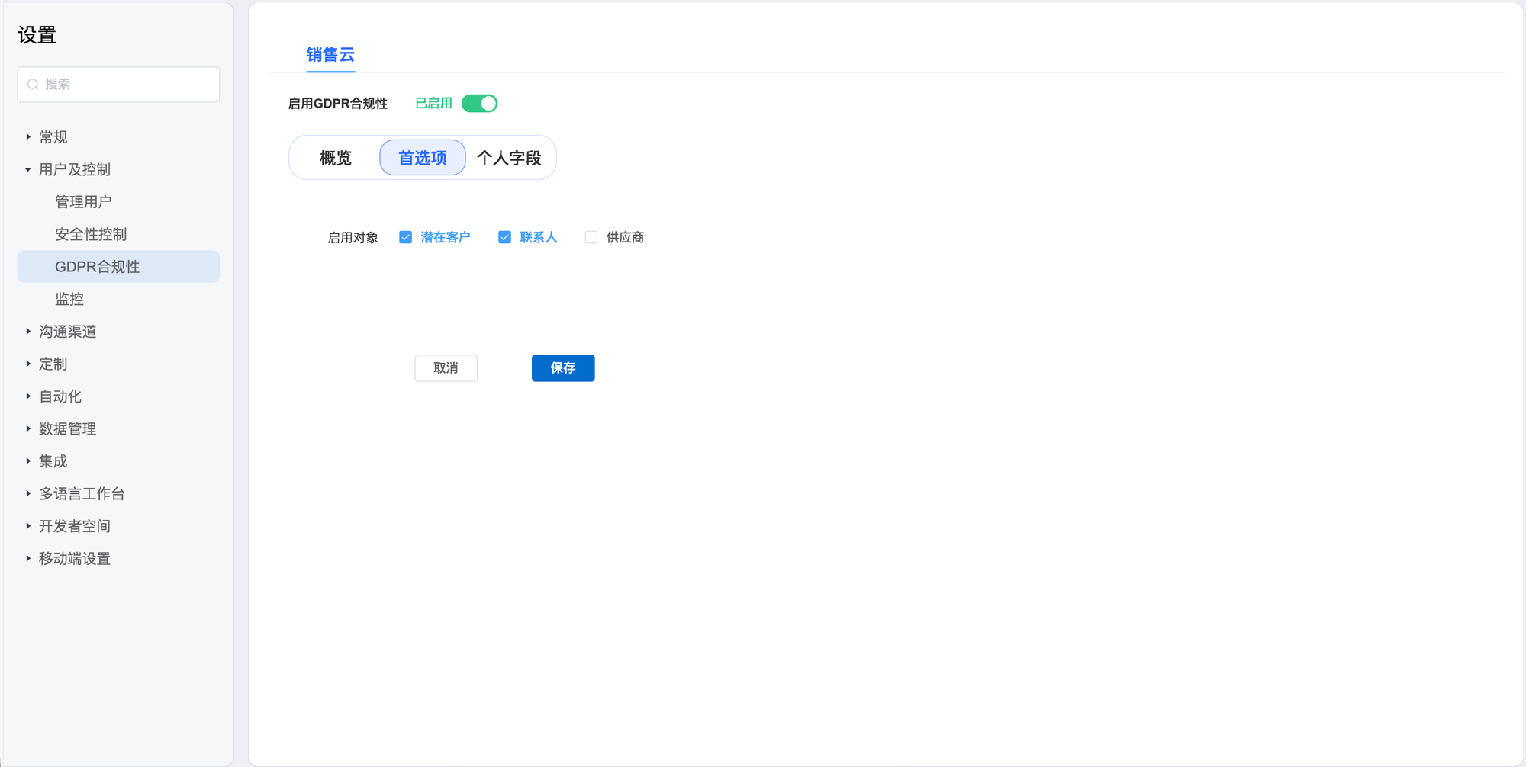Toggle the GDPR compliance switch off
Viewport: 1526px width, 767px height.
[x=479, y=104]
